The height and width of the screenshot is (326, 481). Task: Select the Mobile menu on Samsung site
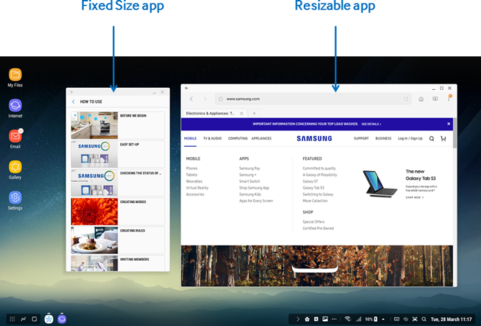pos(190,139)
